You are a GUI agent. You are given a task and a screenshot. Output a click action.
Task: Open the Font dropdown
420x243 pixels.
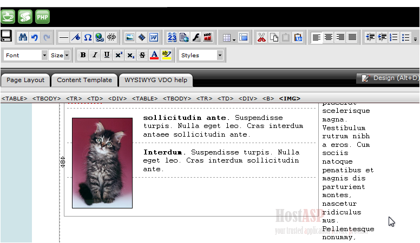pos(26,55)
